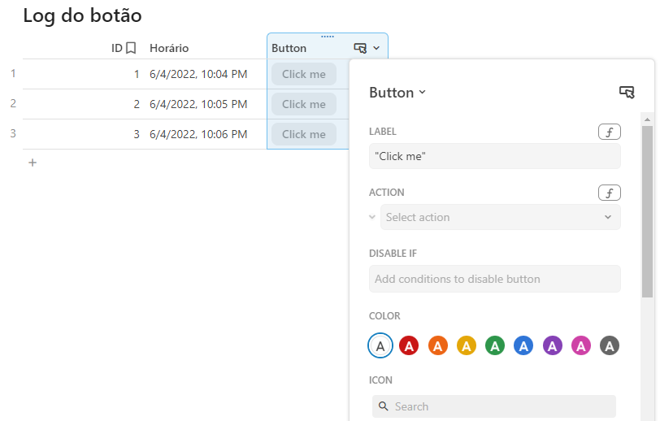660x421 pixels.
Task: Edit the LABEL field containing "Click me"
Action: click(494, 156)
